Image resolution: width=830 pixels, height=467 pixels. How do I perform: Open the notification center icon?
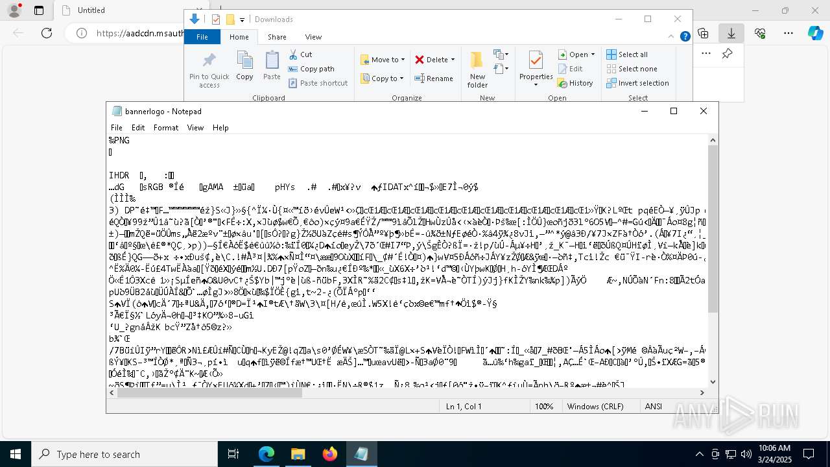(809, 454)
